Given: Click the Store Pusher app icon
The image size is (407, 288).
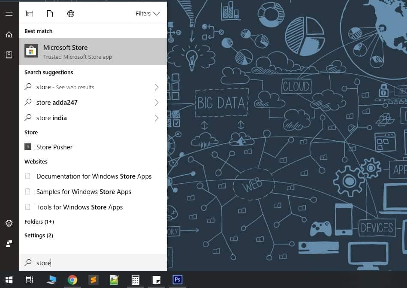Looking at the screenshot, I should click(28, 147).
